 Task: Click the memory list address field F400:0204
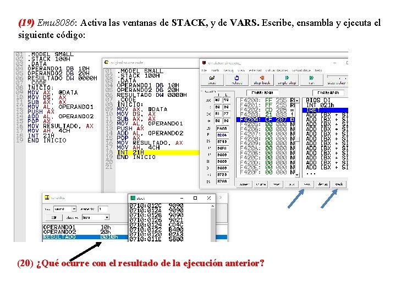262,93
